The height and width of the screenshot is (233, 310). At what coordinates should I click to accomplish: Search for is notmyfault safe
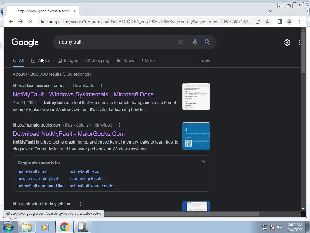coord(86,179)
